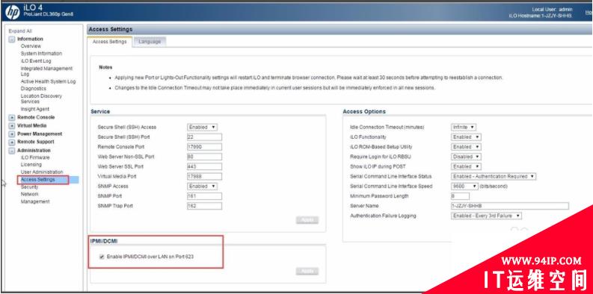Image resolution: width=593 pixels, height=294 pixels.
Task: Open Integrated Management Log
Action: (46, 71)
